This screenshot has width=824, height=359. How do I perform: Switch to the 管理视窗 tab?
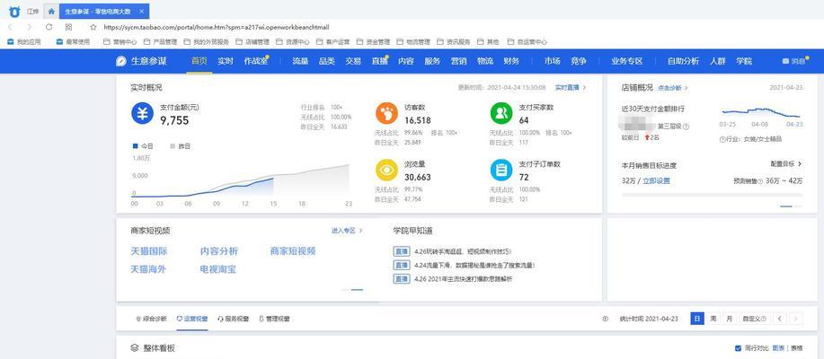pos(274,319)
